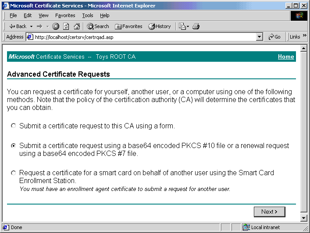Click the Go button
The width and height of the screenshot is (310, 233).
(274, 37)
